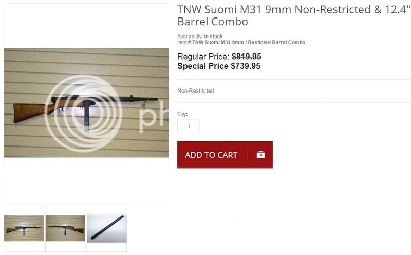Image resolution: width=411 pixels, height=255 pixels.
Task: Open the black barrel thumbnail image
Action: click(x=107, y=228)
